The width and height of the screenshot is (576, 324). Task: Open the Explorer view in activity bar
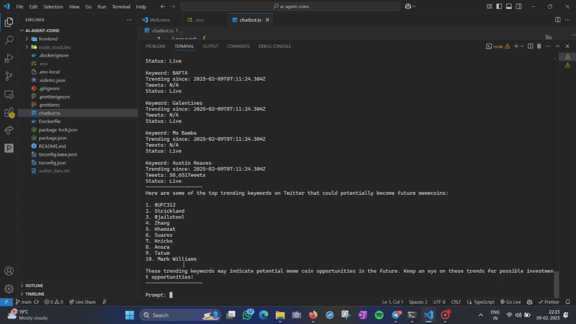tap(9, 22)
